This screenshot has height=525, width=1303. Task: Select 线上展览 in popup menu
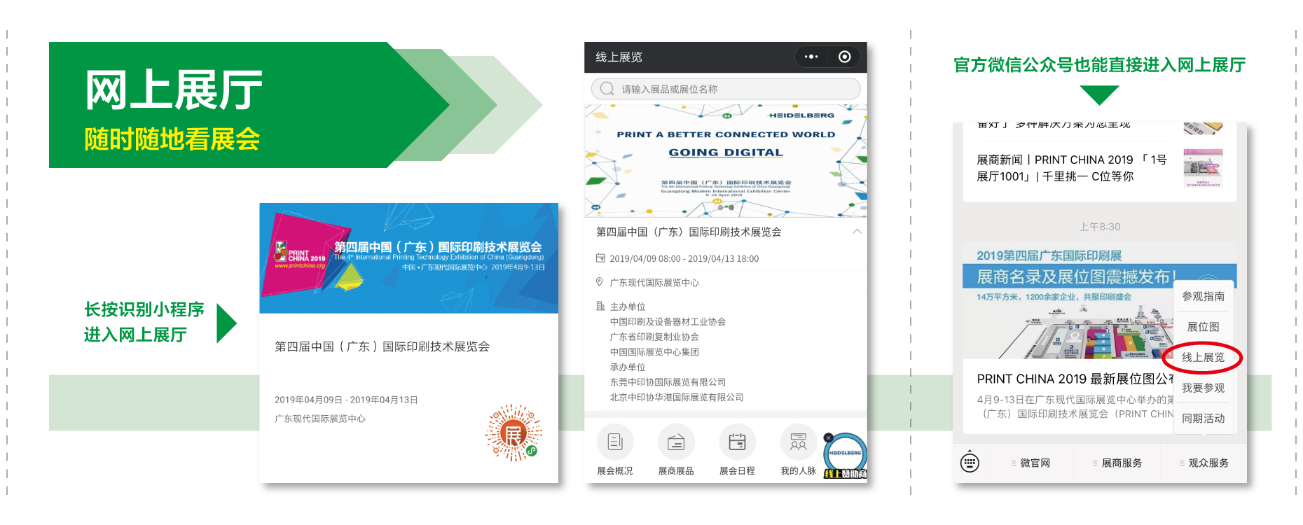1204,357
